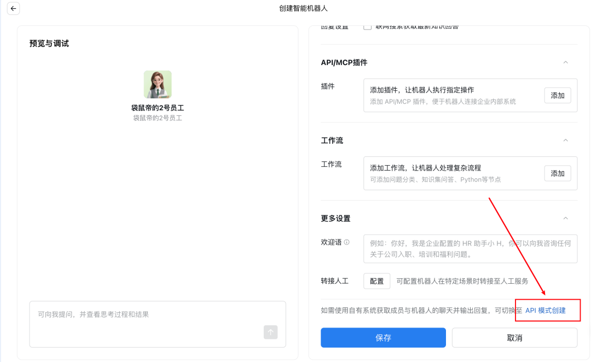Collapse the API/MCP插件 section
The height and width of the screenshot is (362, 591).
(x=566, y=62)
